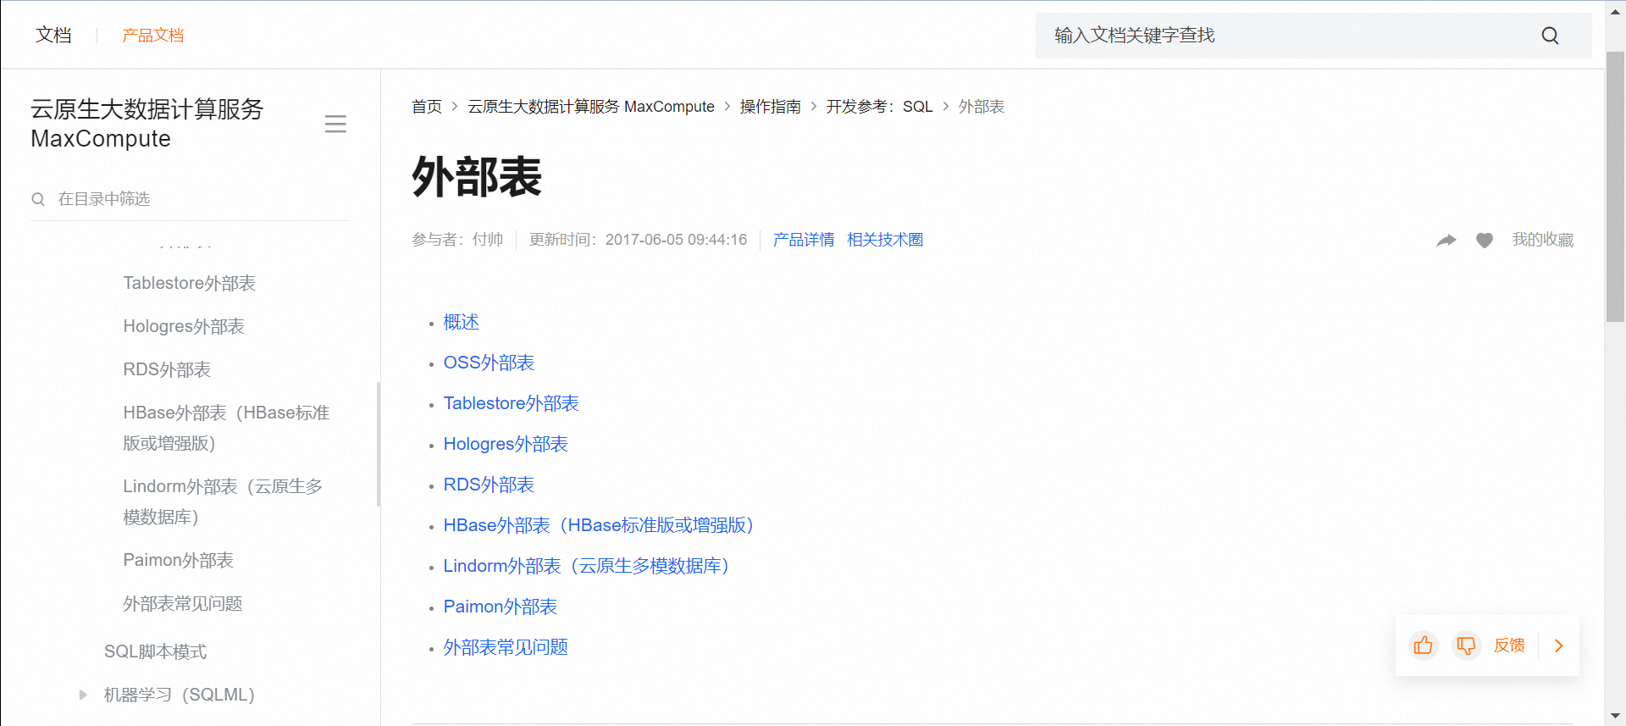Open Paimon外部表 link in the article list

point(501,607)
